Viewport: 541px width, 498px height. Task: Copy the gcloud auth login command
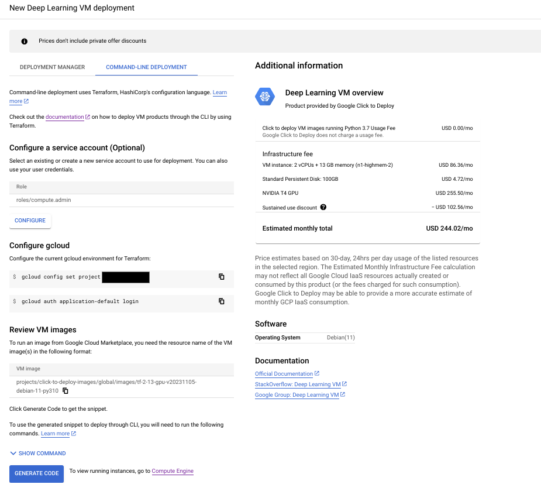[x=221, y=301]
